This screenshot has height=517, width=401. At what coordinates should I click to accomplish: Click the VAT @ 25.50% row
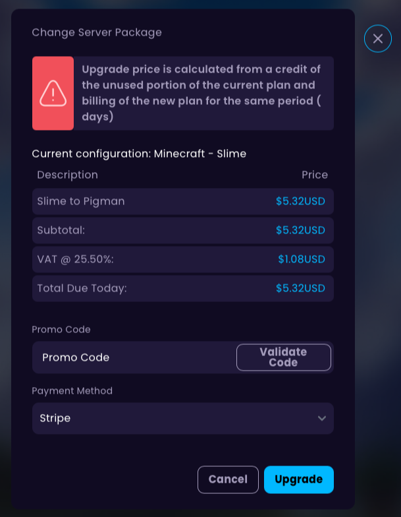coord(183,259)
